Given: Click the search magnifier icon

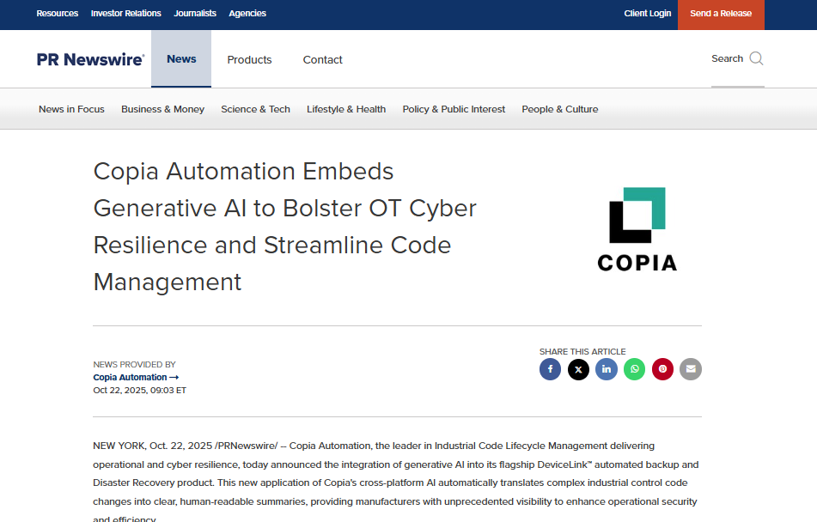Looking at the screenshot, I should tap(757, 58).
